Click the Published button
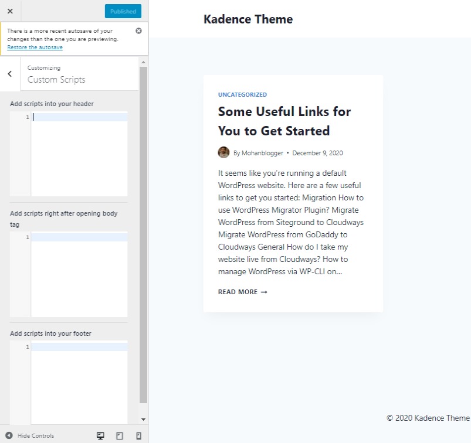This screenshot has width=471, height=443. click(123, 11)
